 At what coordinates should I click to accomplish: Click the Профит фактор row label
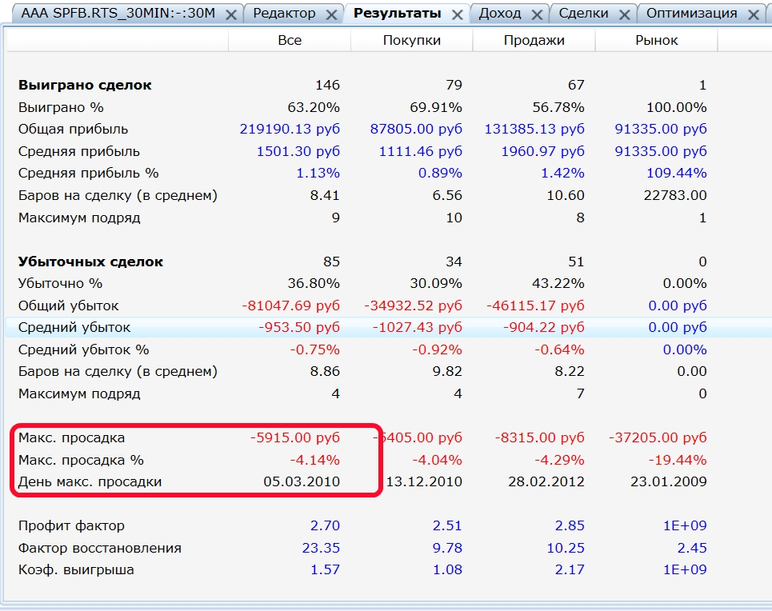[x=71, y=526]
